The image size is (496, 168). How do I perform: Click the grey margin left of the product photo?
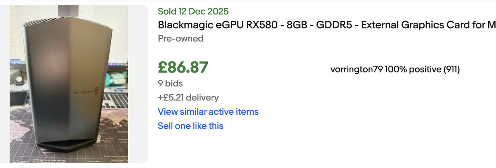(x=5, y=84)
